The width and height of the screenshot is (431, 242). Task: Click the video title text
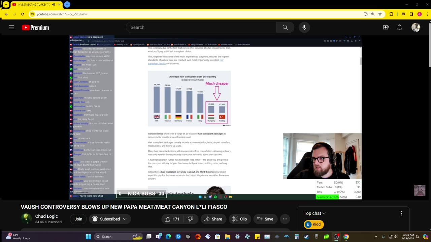[124, 207]
